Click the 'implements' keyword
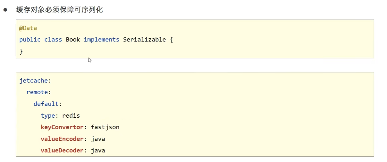387x162 pixels. click(101, 40)
